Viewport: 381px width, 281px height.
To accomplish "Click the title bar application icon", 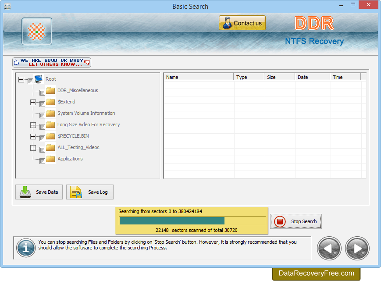I will tap(7, 6).
